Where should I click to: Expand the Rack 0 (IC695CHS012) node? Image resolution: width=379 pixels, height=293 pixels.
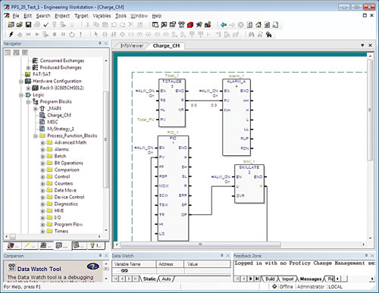pyautogui.click(x=28, y=88)
